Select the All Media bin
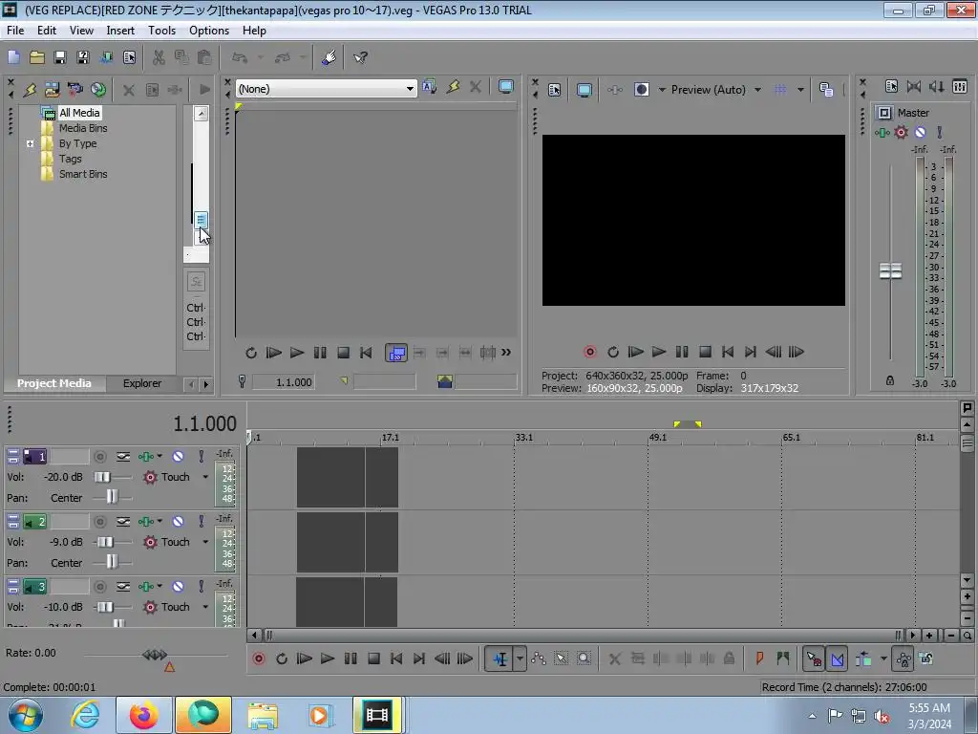Screen dimensions: 978x734 [79, 113]
